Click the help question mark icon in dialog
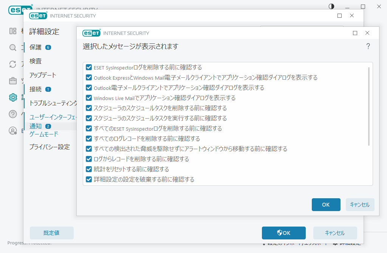387x253 pixels. [x=368, y=46]
